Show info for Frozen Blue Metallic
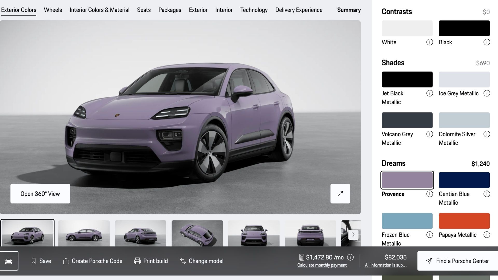This screenshot has width=498, height=280. pos(430,235)
